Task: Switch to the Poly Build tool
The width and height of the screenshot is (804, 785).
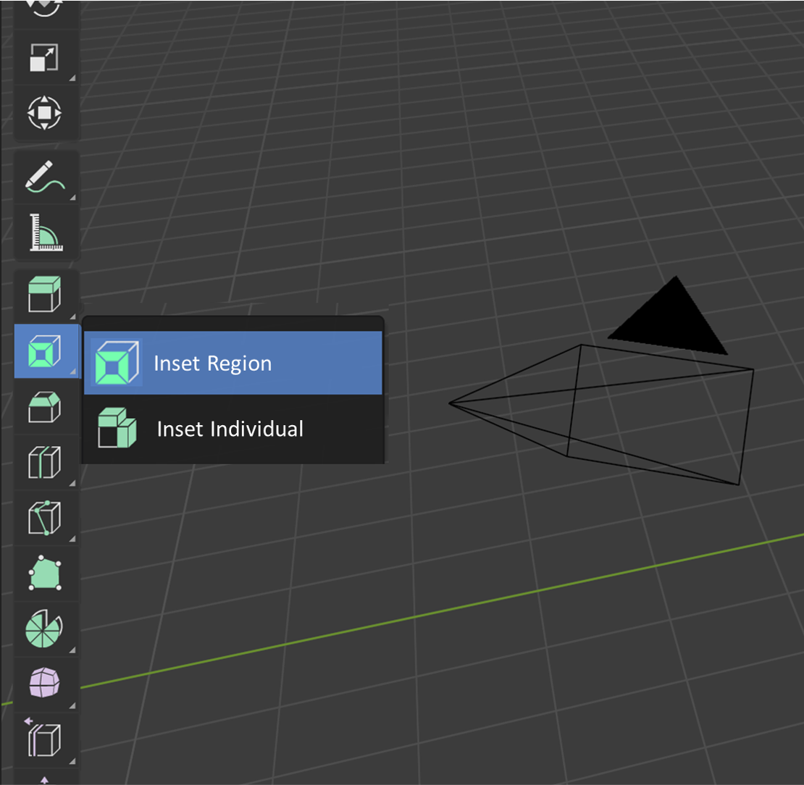Action: (46, 574)
